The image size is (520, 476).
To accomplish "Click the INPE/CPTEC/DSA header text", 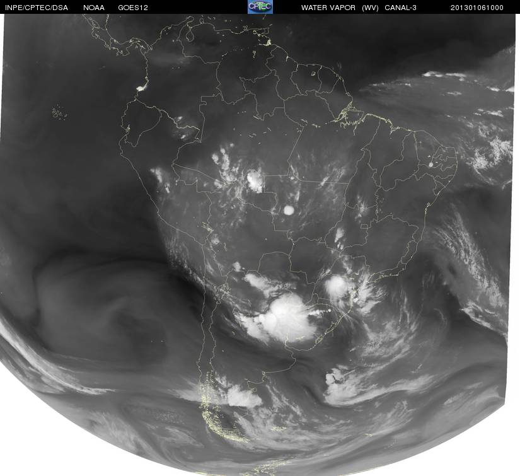I will [37, 8].
